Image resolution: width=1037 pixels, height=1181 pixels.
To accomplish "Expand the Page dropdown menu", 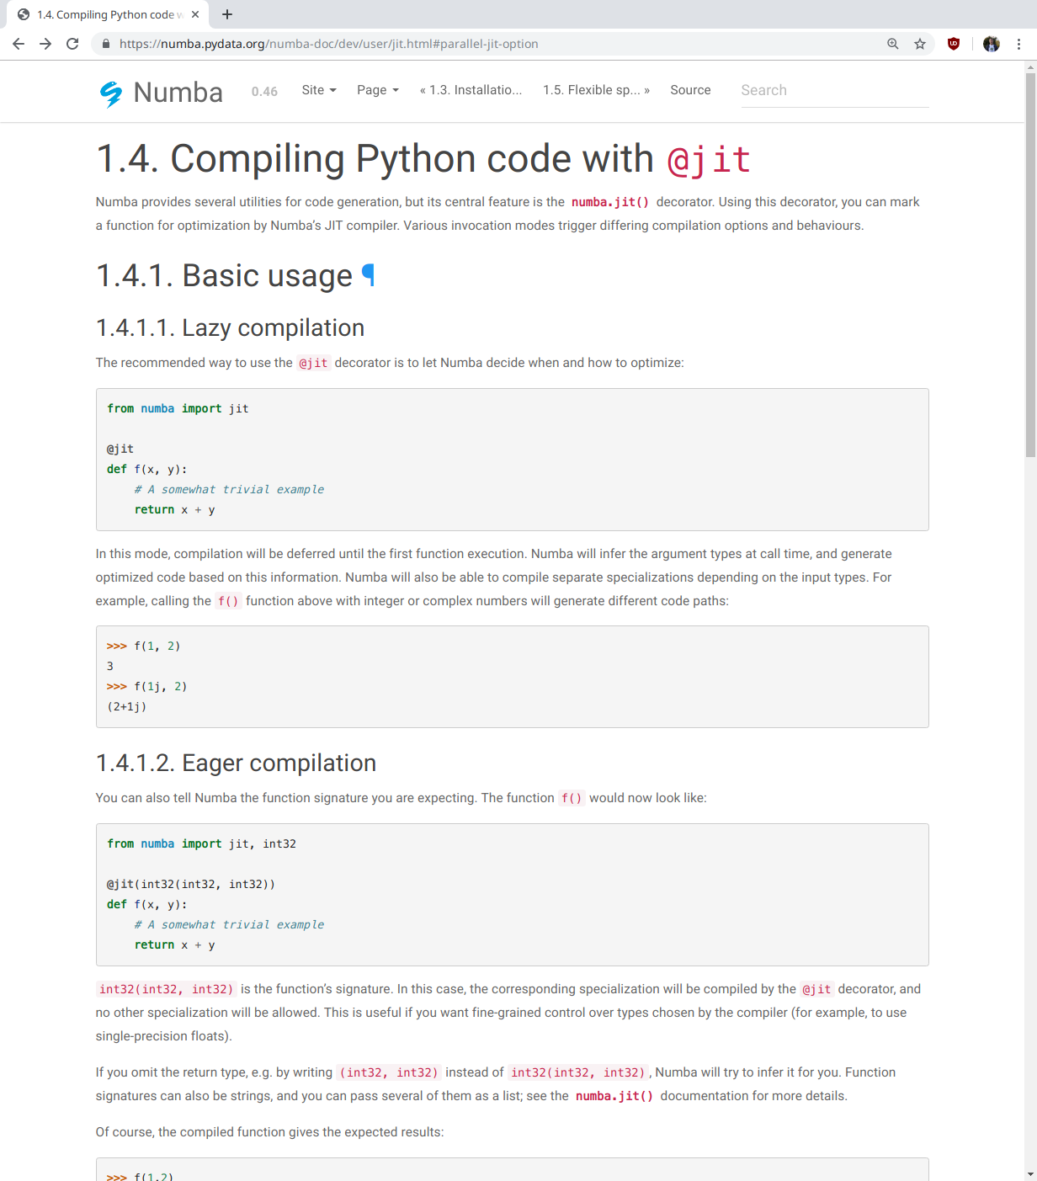I will click(378, 90).
